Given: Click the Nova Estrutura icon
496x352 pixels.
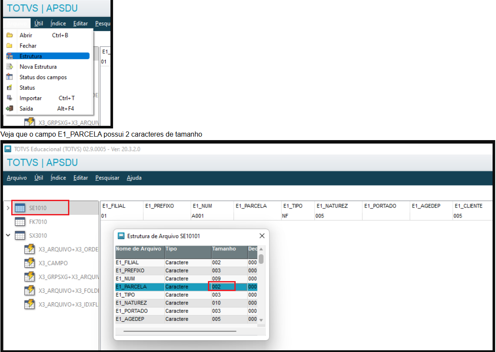Looking at the screenshot, I should pyautogui.click(x=10, y=67).
